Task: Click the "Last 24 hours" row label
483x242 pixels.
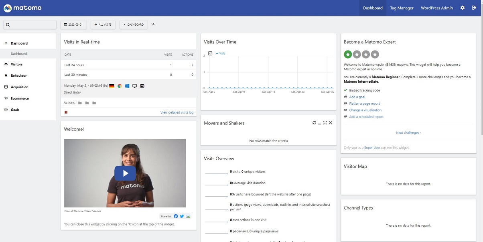Action: (x=74, y=65)
